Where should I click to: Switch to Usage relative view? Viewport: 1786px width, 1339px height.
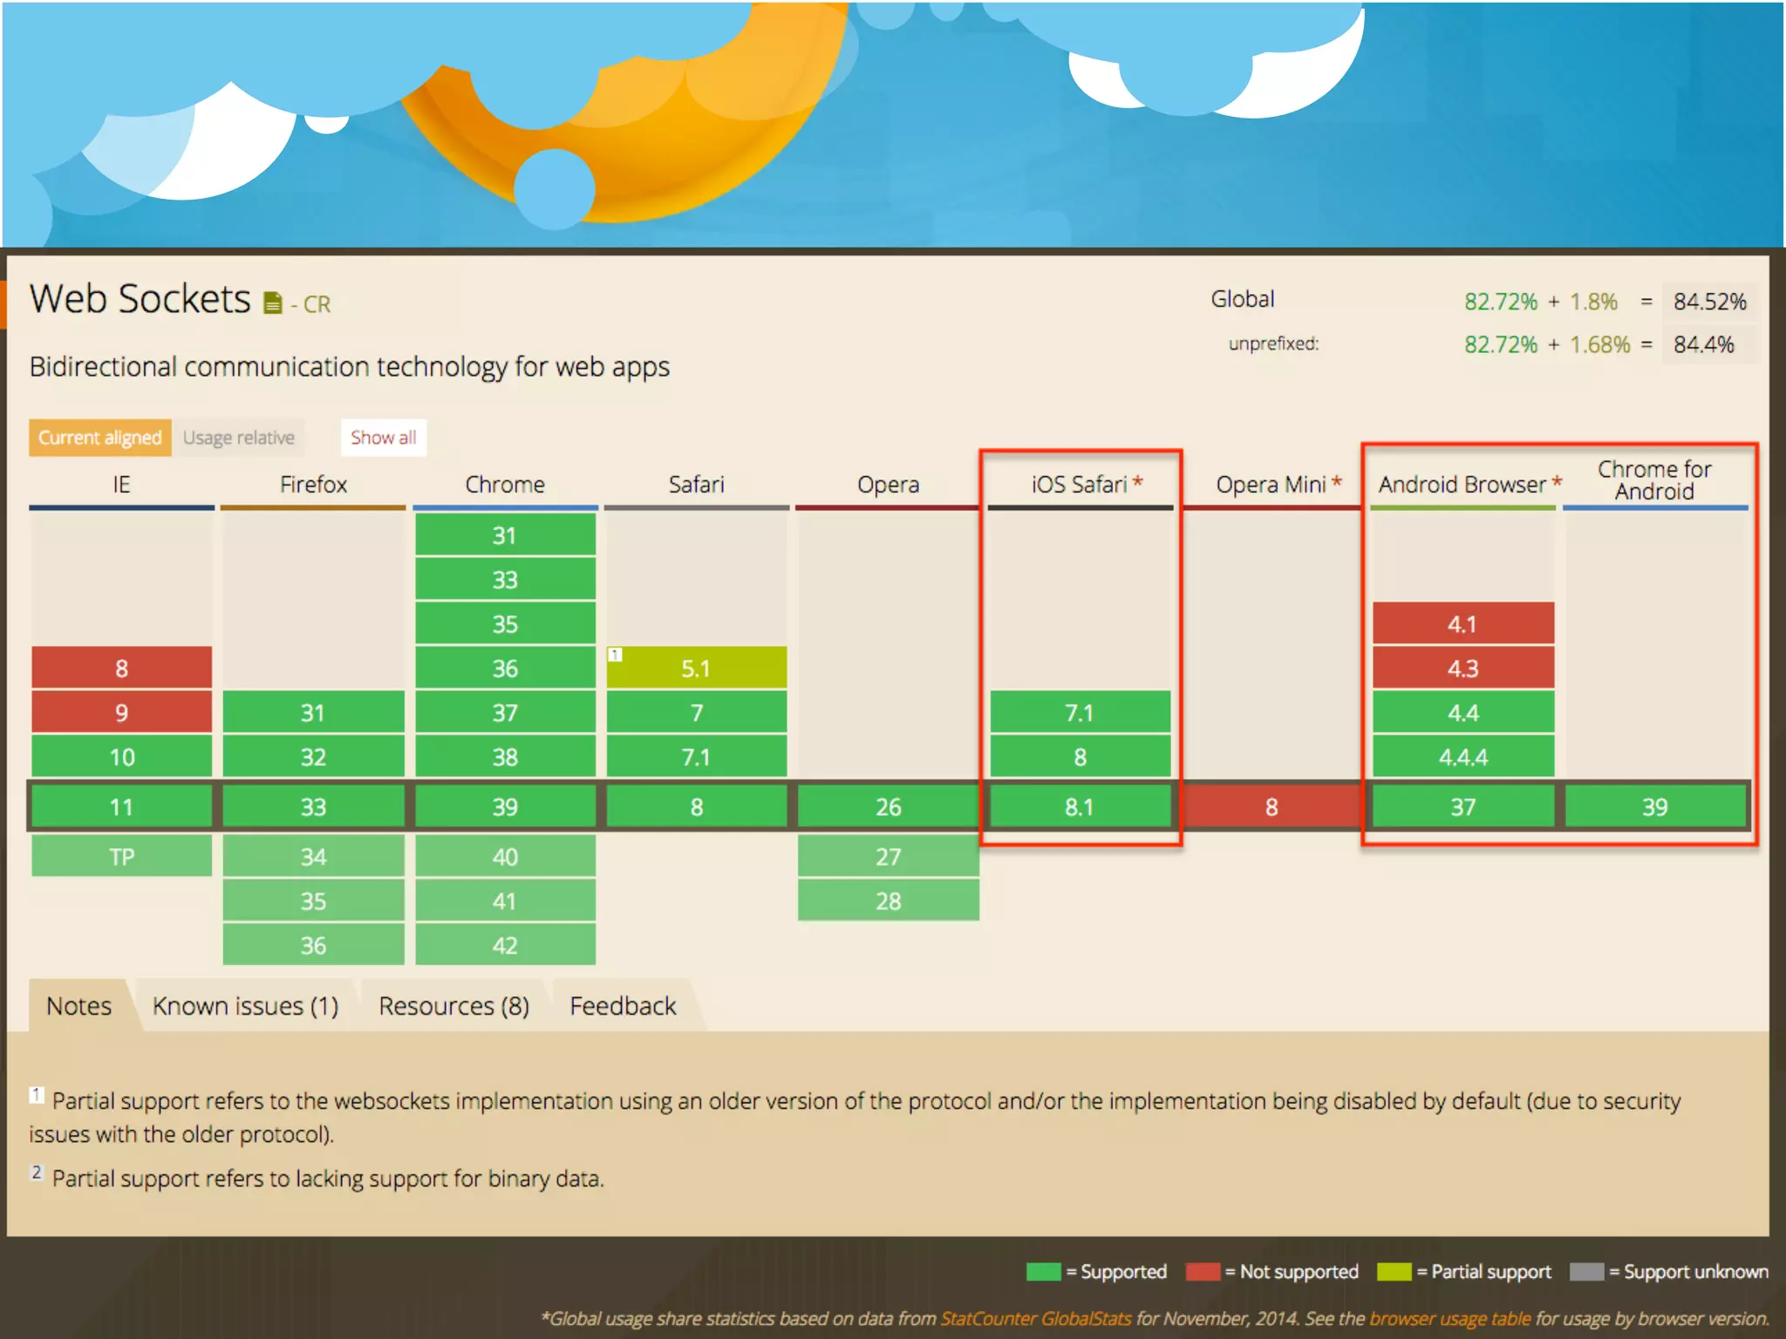[x=238, y=438]
